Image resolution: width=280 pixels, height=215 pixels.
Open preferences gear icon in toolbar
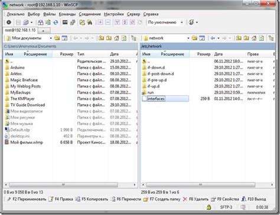click(9, 23)
